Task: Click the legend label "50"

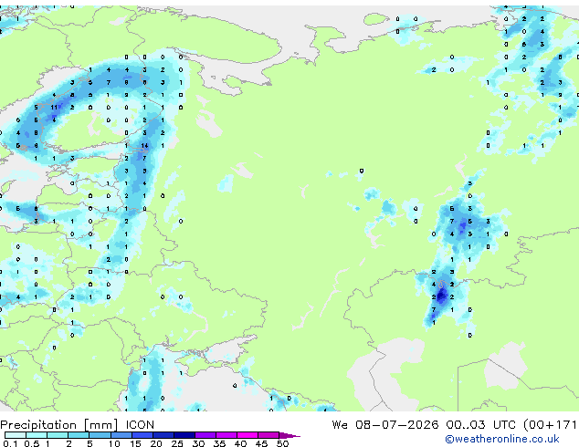Action: coord(282,443)
